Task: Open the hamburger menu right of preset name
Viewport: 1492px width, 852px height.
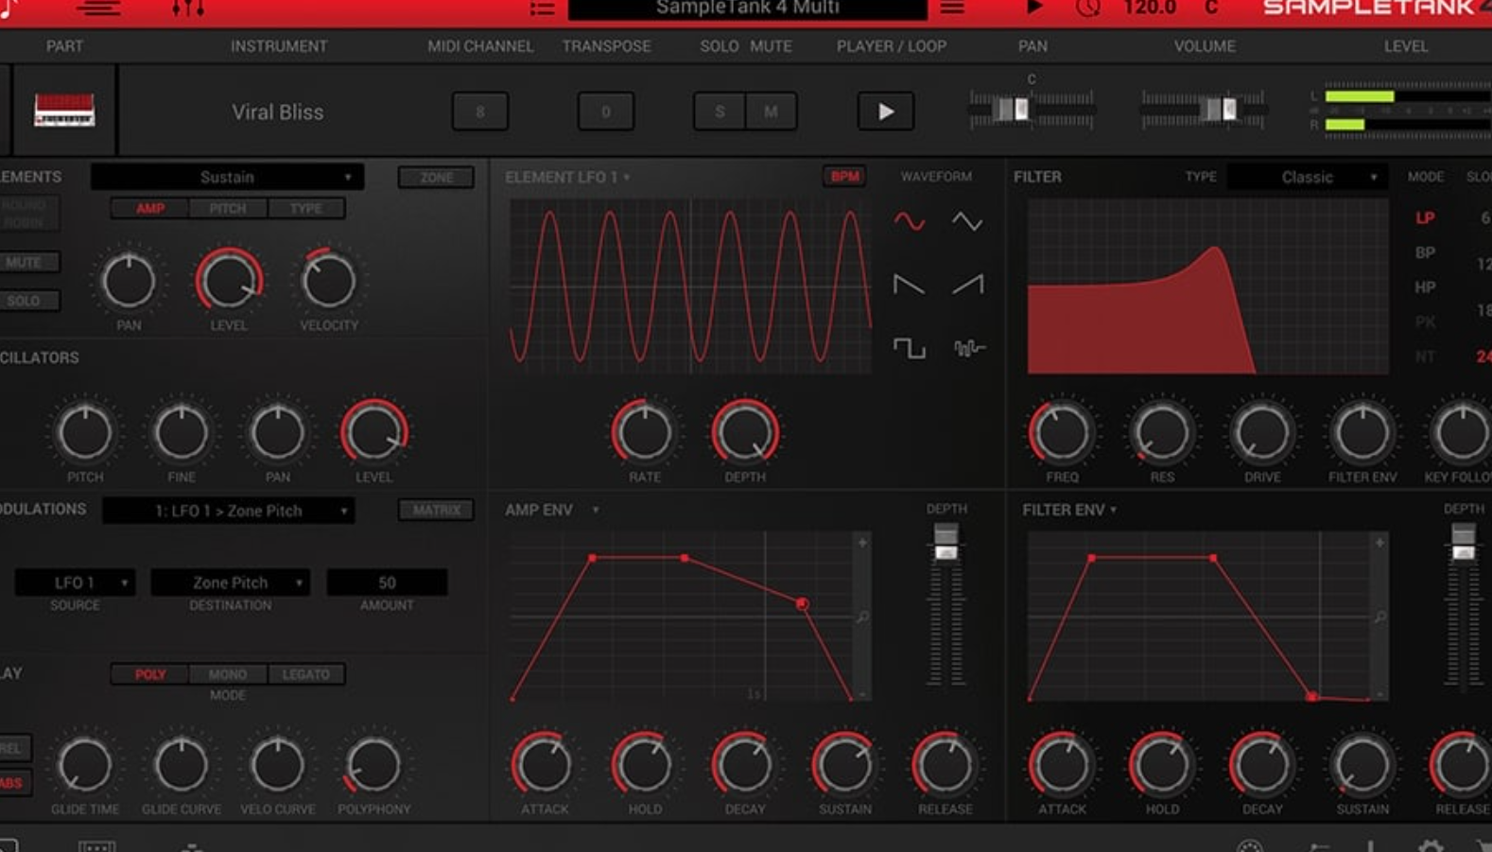Action: click(952, 9)
